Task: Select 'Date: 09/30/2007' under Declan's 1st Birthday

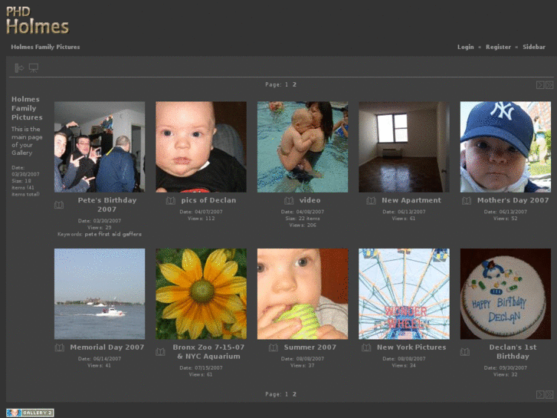Action: tap(506, 368)
